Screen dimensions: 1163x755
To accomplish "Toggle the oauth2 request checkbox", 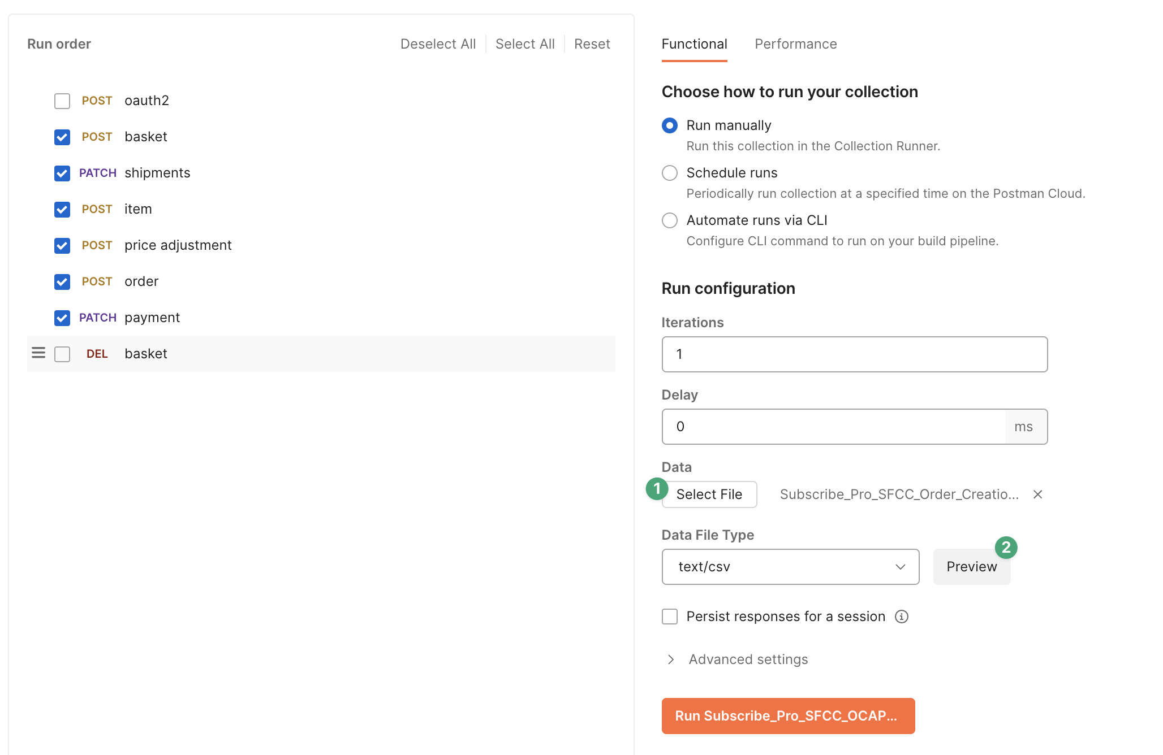I will (63, 100).
